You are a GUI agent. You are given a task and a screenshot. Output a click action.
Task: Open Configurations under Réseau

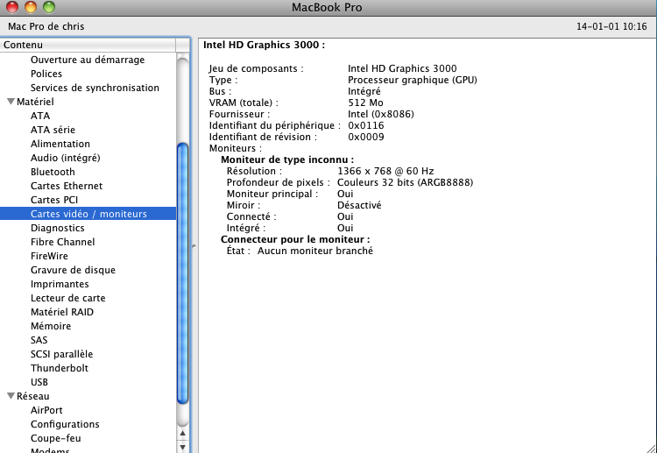click(x=65, y=424)
